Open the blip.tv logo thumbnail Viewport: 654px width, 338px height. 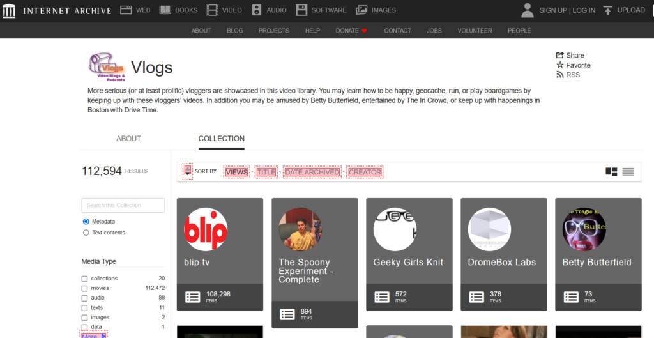pyautogui.click(x=206, y=229)
